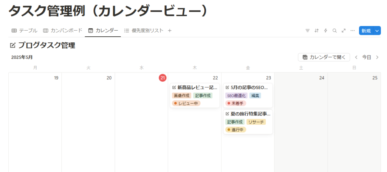Open the automations lightning bolt icon

point(325,31)
